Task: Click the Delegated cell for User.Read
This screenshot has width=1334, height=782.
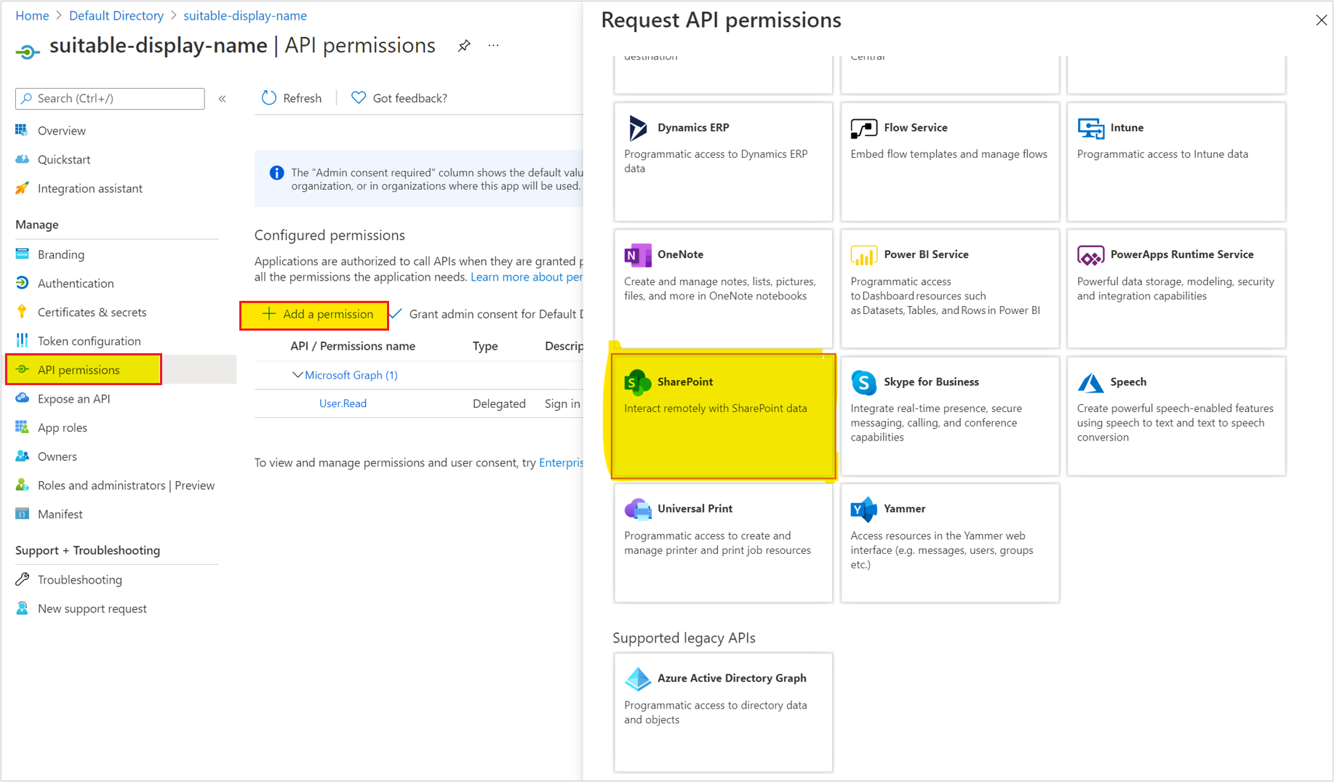Action: 499,403
